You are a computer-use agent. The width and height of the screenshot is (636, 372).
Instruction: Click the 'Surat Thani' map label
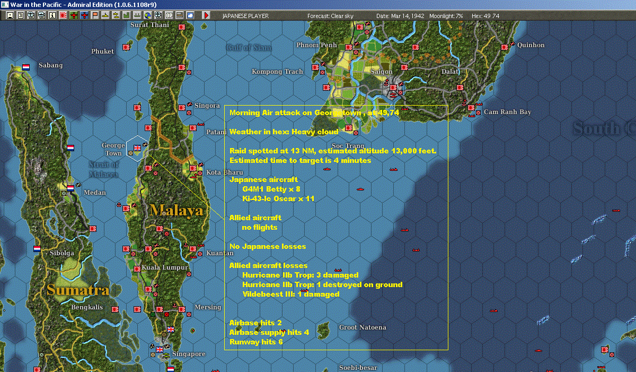coord(150,25)
